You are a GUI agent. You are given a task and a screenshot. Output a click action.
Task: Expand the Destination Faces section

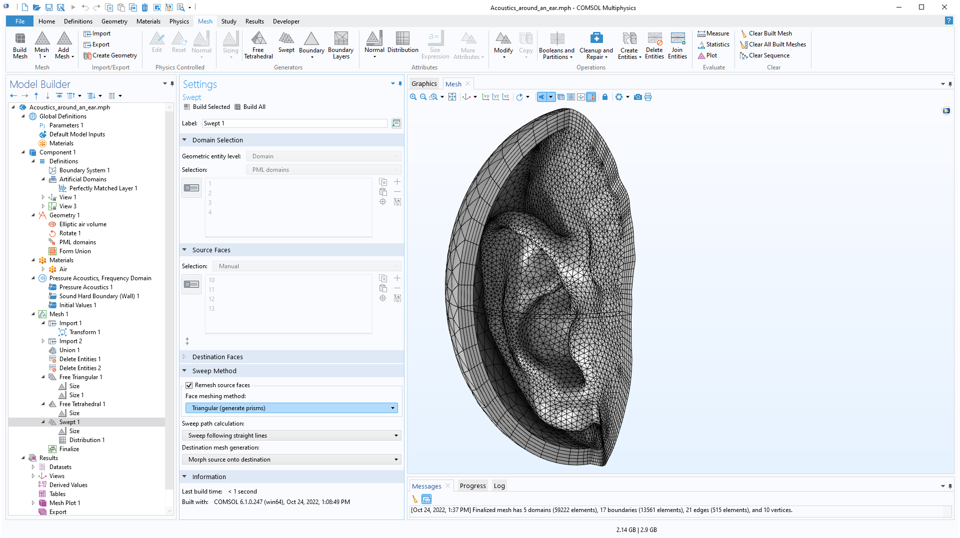[184, 357]
